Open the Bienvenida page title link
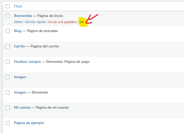 [23, 16]
